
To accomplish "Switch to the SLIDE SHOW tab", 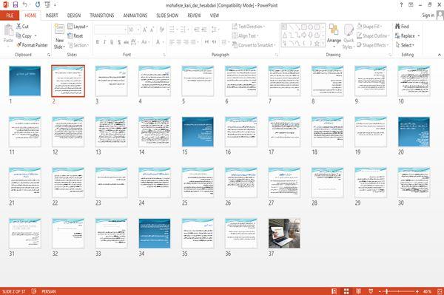I will [x=167, y=16].
